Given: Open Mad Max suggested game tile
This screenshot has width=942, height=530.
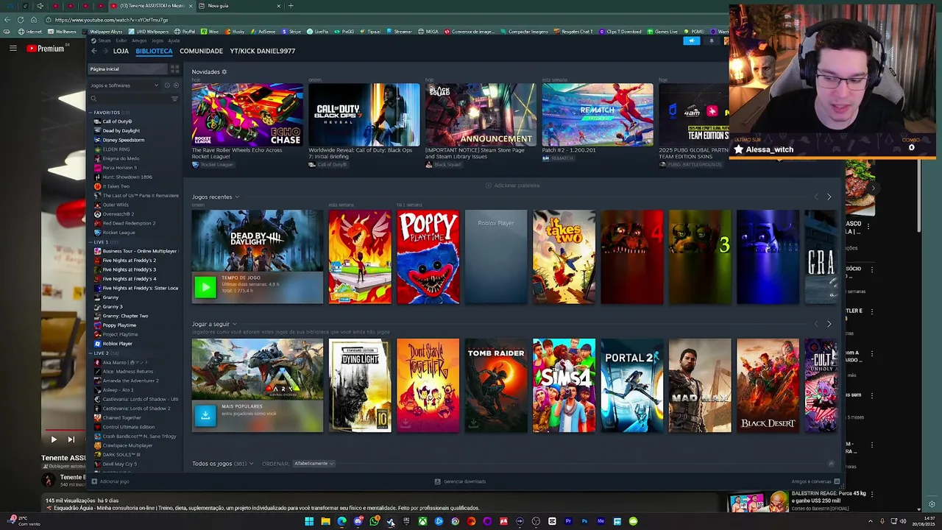Looking at the screenshot, I should (x=700, y=385).
